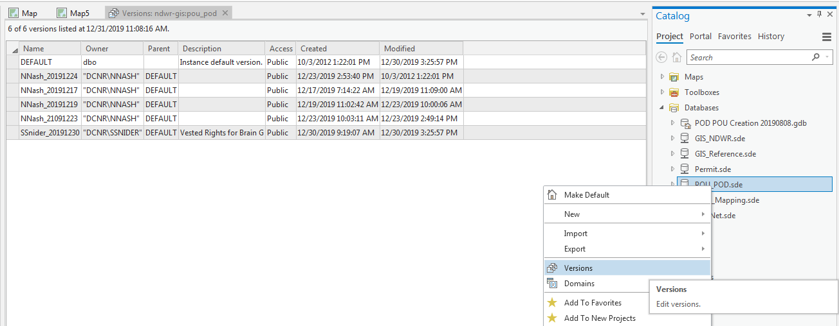This screenshot has width=839, height=326.
Task: Select the Project tab in Catalog
Action: [670, 37]
